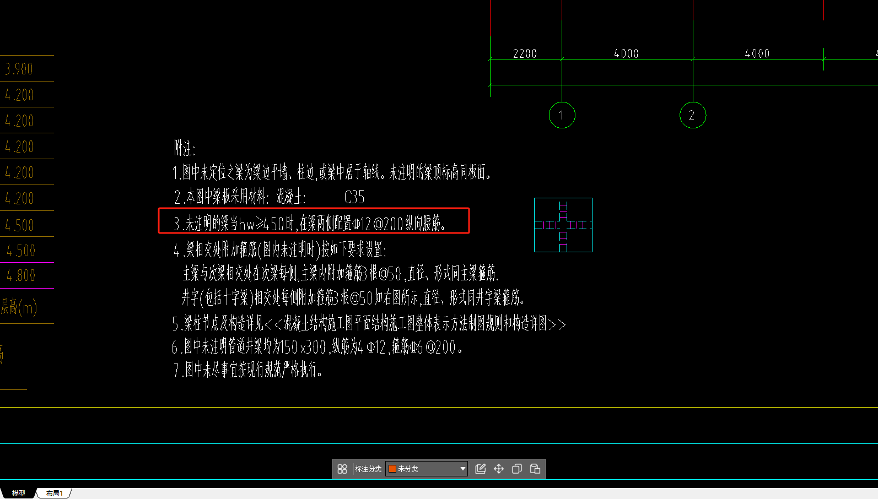Click the 4.800 elevation value
The width and height of the screenshot is (878, 499).
(21, 275)
